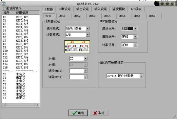Screen dimensions: 177x119
Task: Switch to the 输出设定 tab
Action: point(83,9)
